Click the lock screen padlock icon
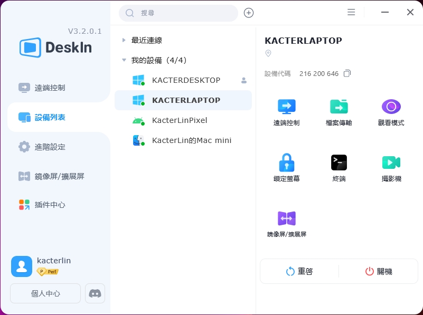This screenshot has width=423, height=315. pos(286,163)
